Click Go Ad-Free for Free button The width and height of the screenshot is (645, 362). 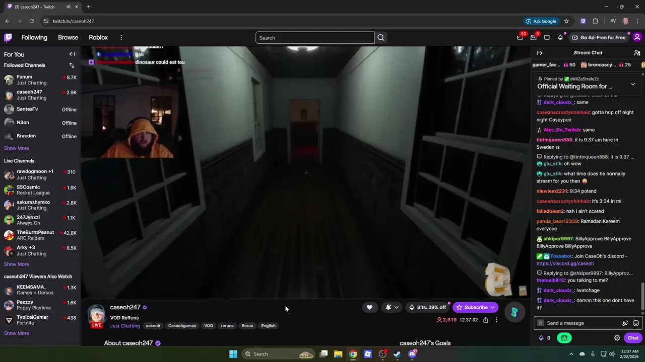(599, 38)
